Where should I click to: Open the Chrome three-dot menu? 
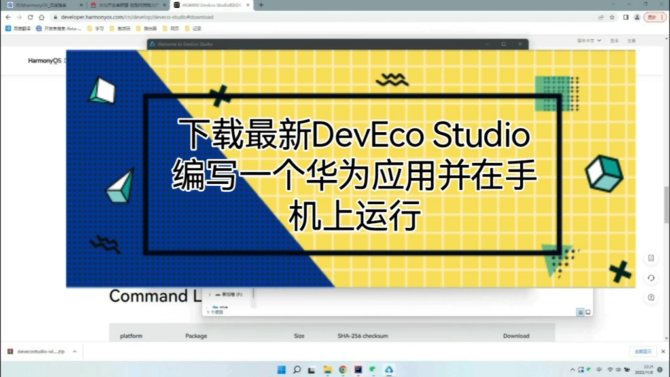click(662, 17)
